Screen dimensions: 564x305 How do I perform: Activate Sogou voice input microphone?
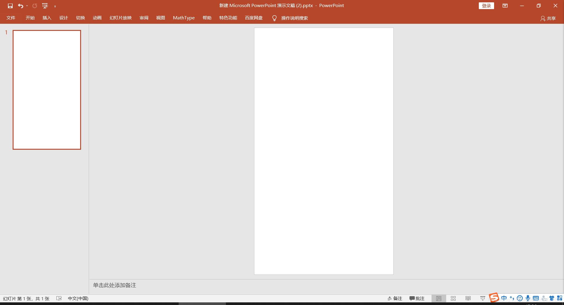pos(528,298)
